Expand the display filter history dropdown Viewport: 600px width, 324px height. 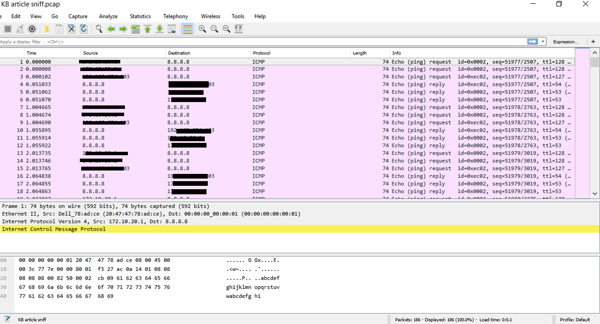pos(543,42)
